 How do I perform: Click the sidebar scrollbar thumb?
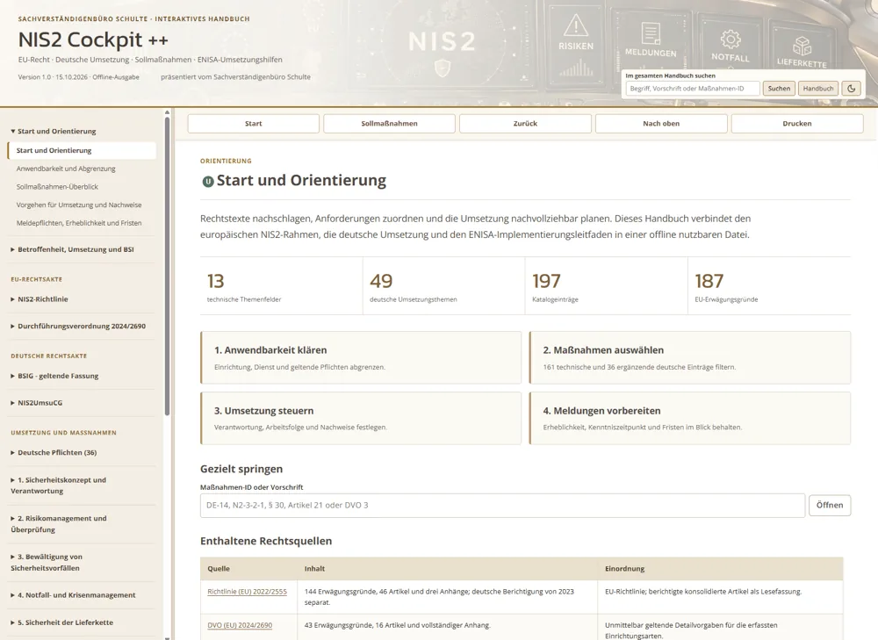pyautogui.click(x=167, y=266)
